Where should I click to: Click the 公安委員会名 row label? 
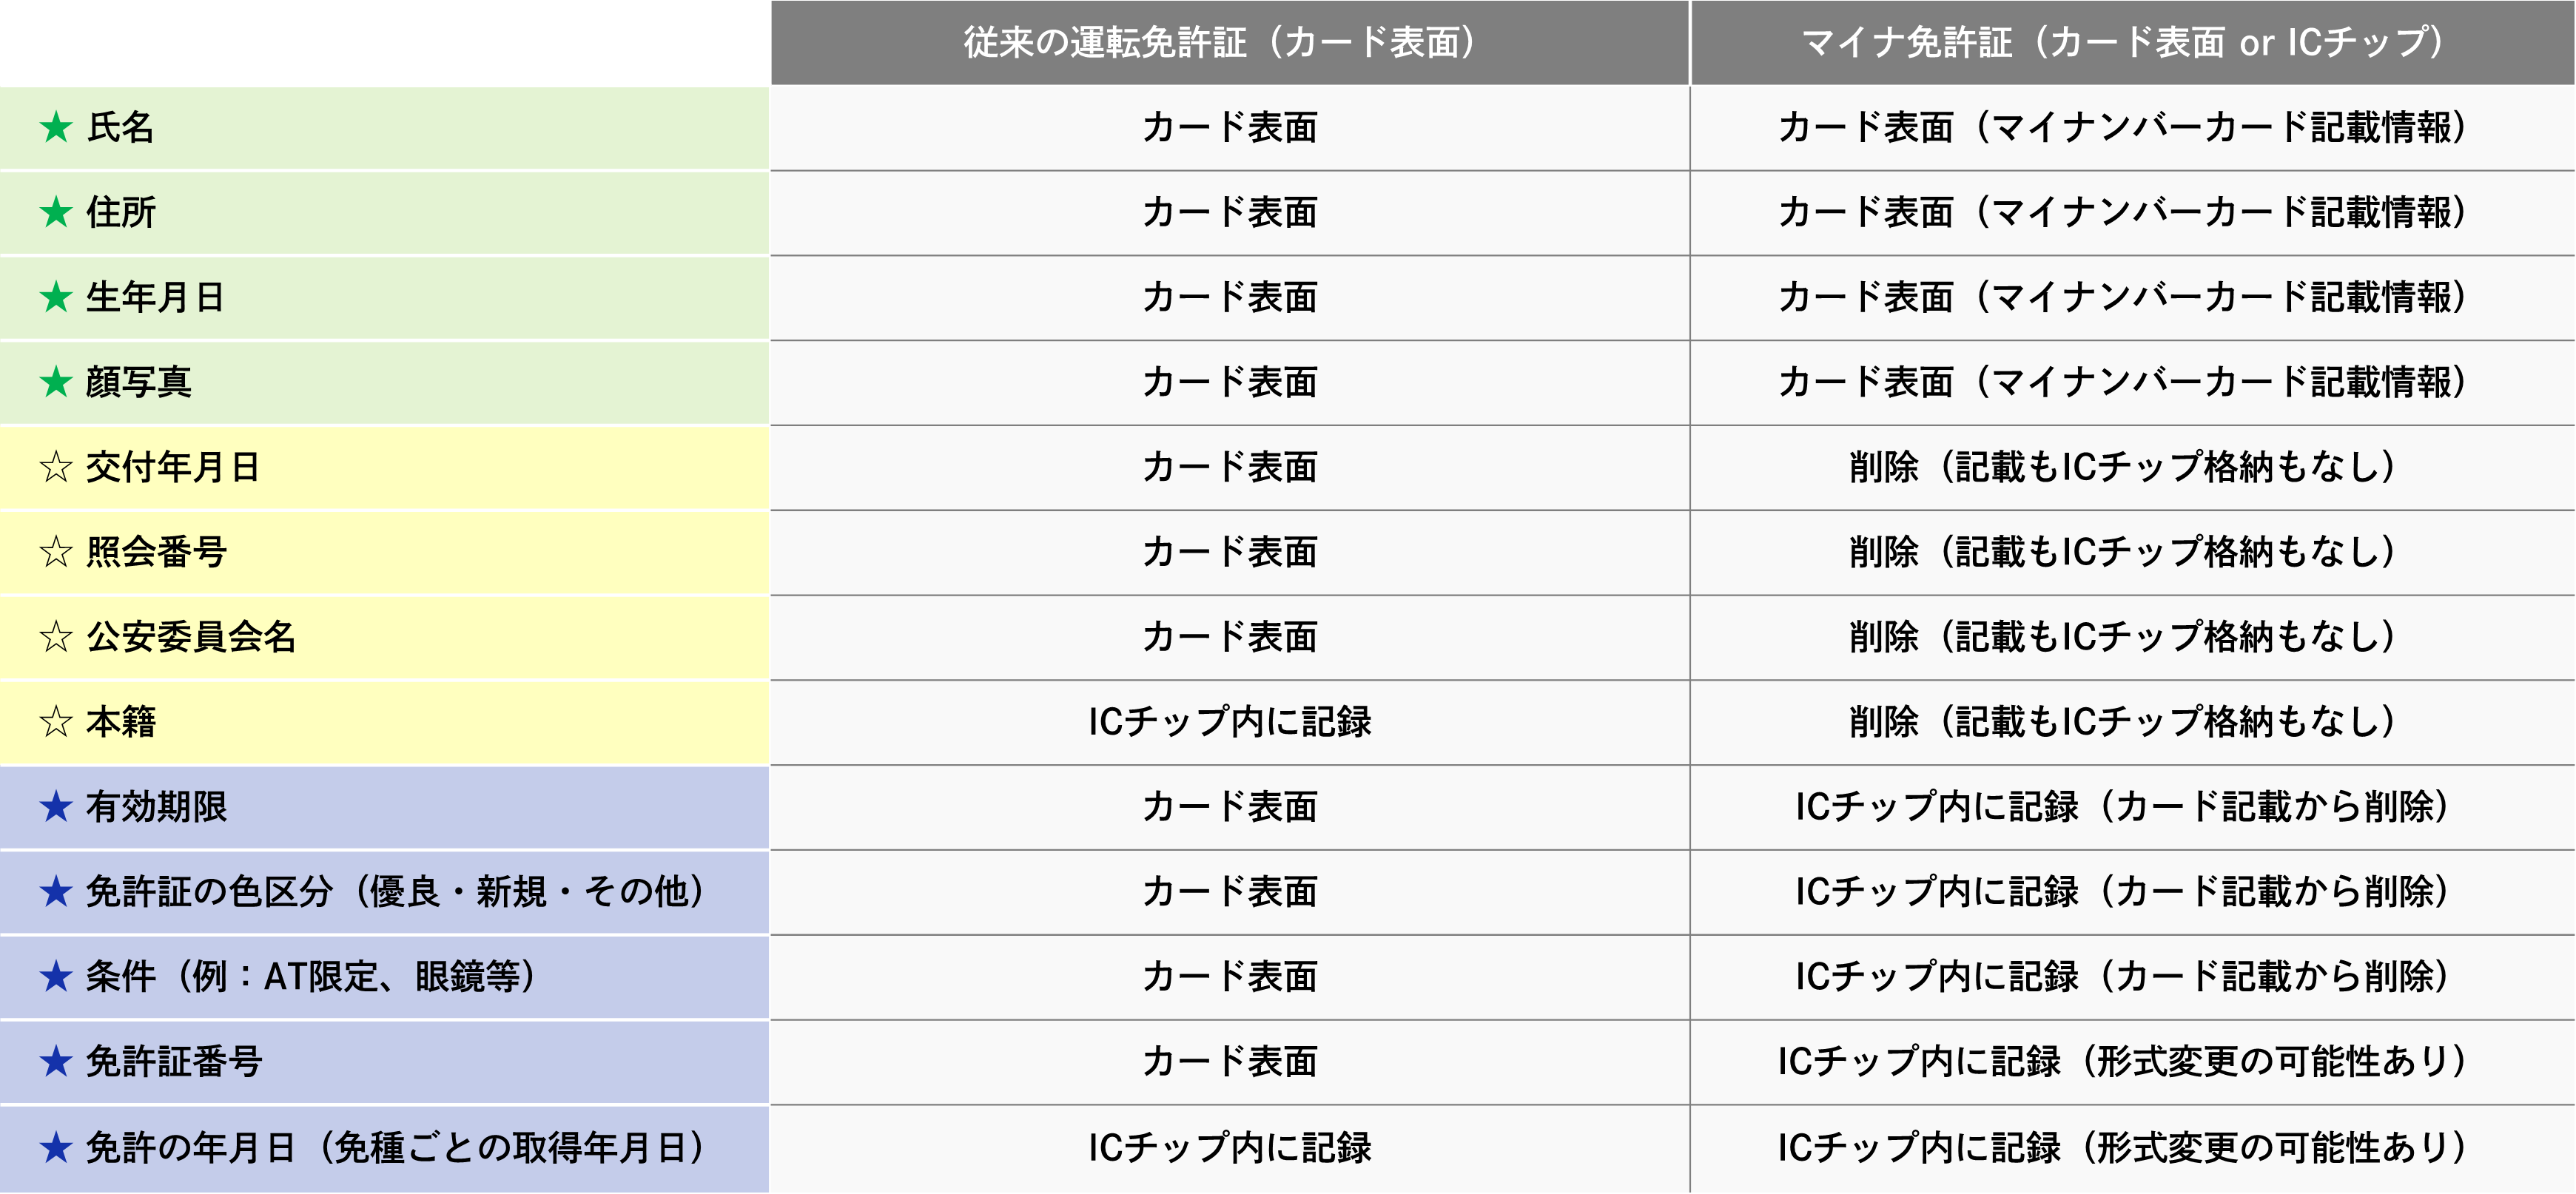191,637
